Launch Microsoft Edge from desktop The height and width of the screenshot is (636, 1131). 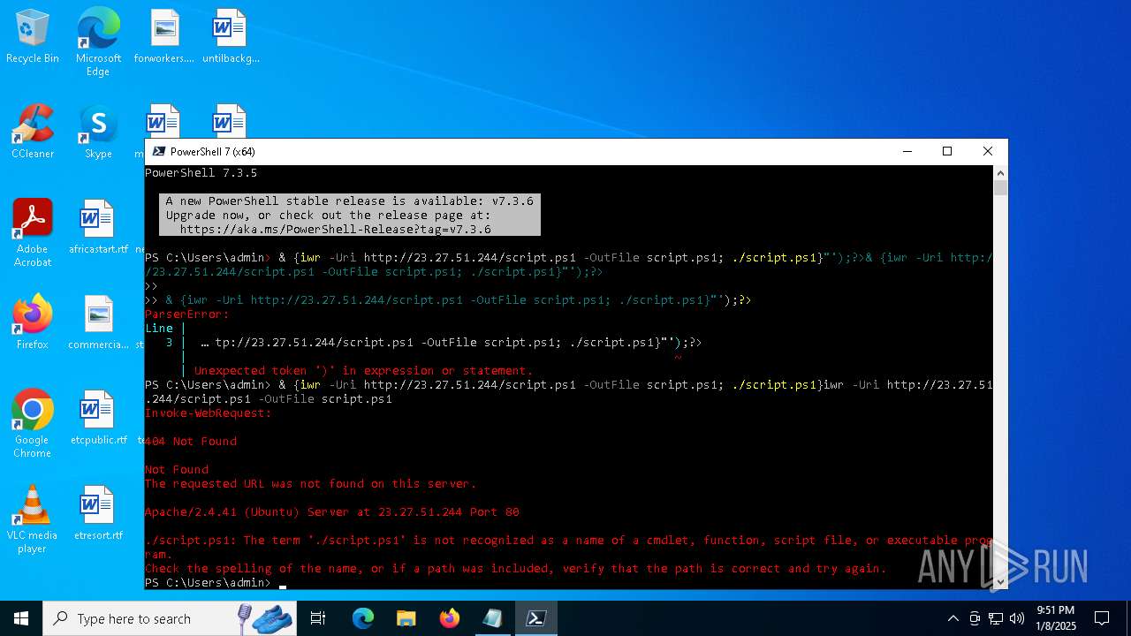[x=98, y=42]
